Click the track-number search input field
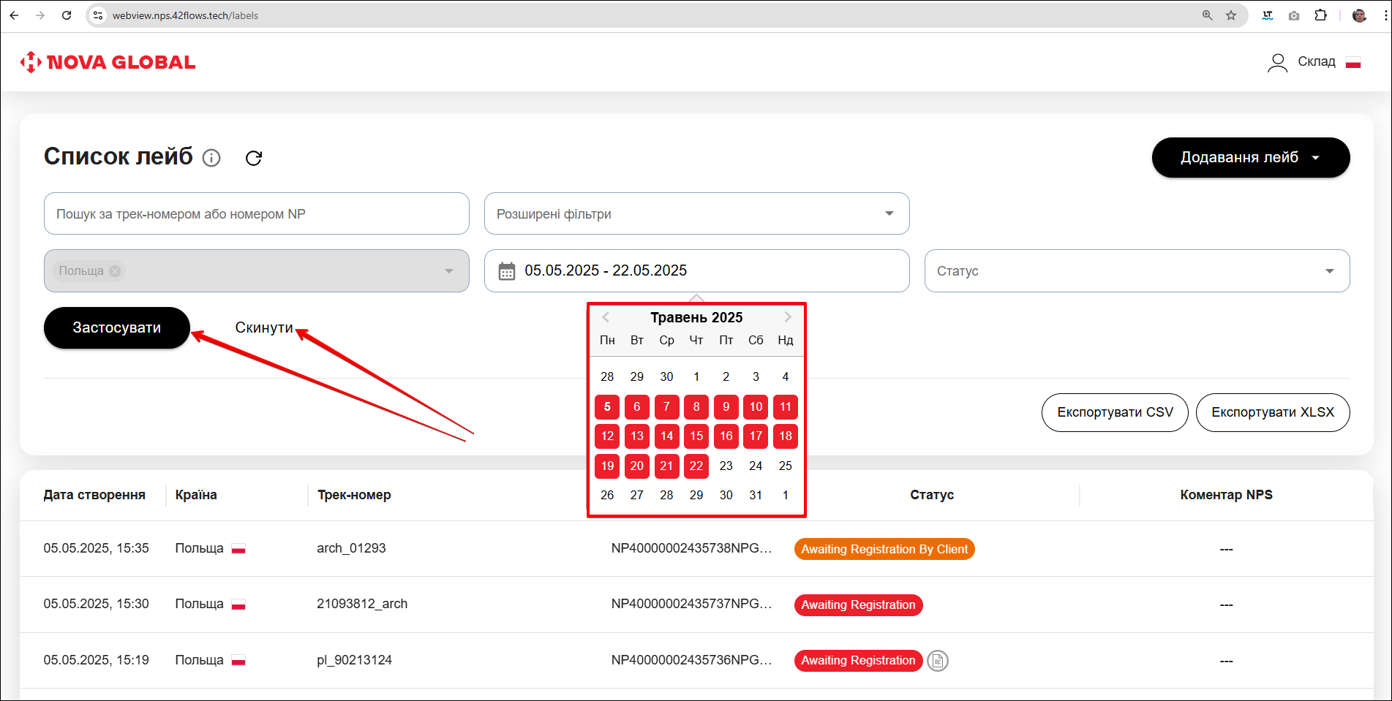Screen dimensions: 1392x701 coord(256,213)
